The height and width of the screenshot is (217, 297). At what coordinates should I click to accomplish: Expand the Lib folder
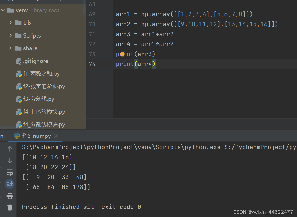[x=10, y=23]
